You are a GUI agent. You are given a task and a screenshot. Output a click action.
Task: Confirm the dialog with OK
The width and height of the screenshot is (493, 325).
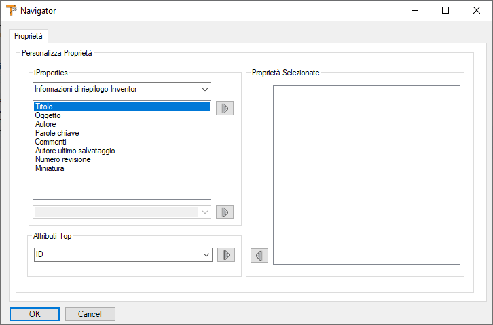point(35,314)
